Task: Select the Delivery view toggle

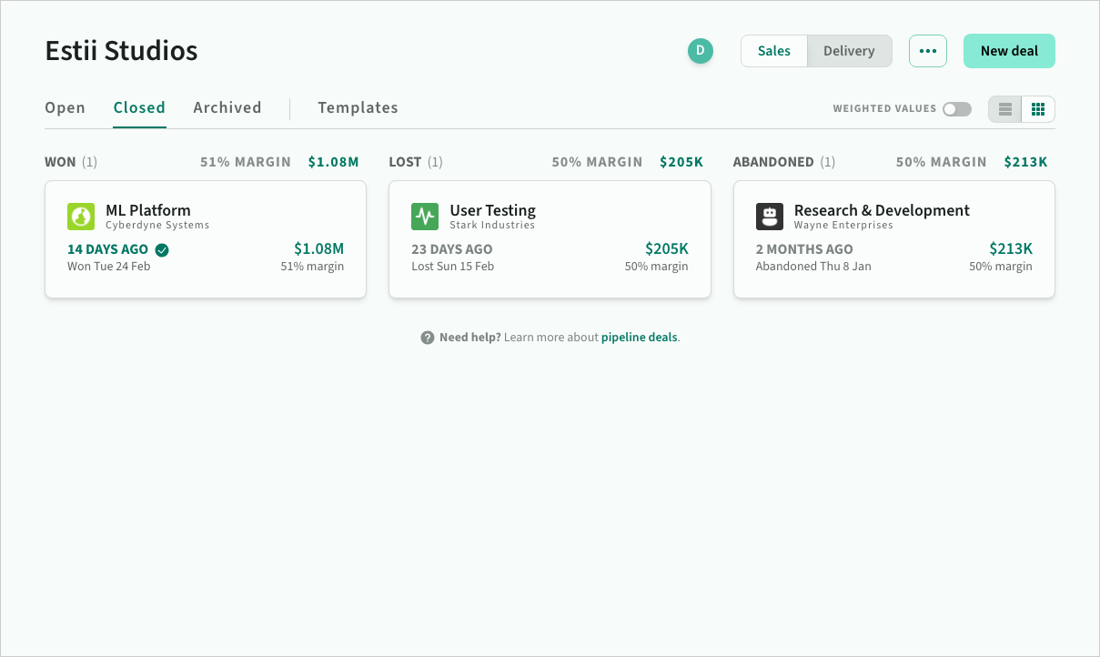Action: coord(849,51)
